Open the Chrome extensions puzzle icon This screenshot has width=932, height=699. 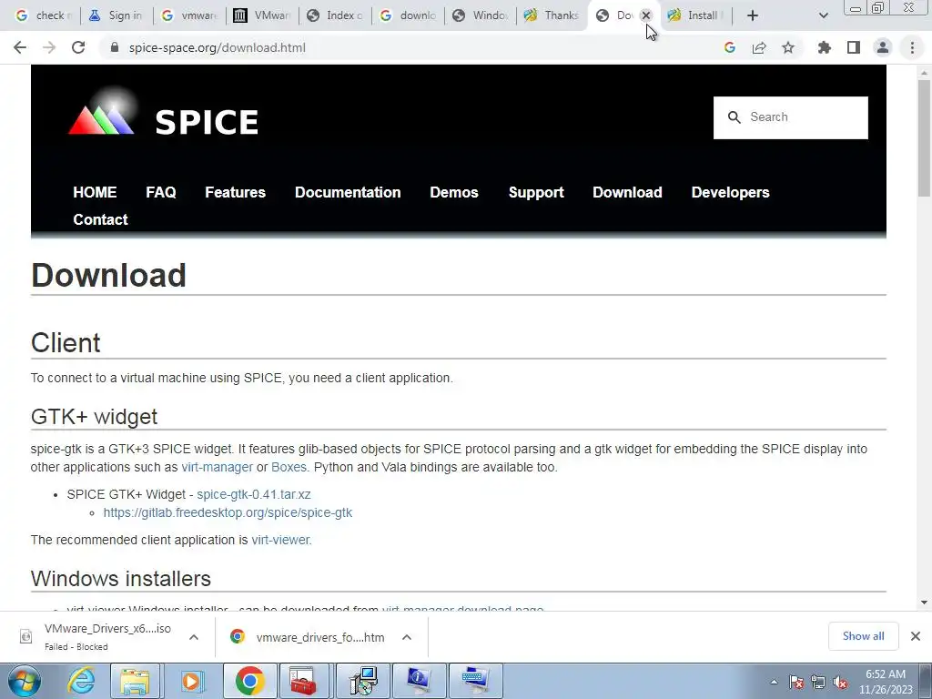point(825,47)
